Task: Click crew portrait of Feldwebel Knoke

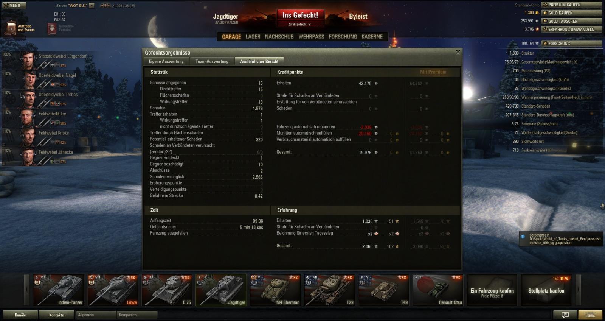Action: coord(29,138)
